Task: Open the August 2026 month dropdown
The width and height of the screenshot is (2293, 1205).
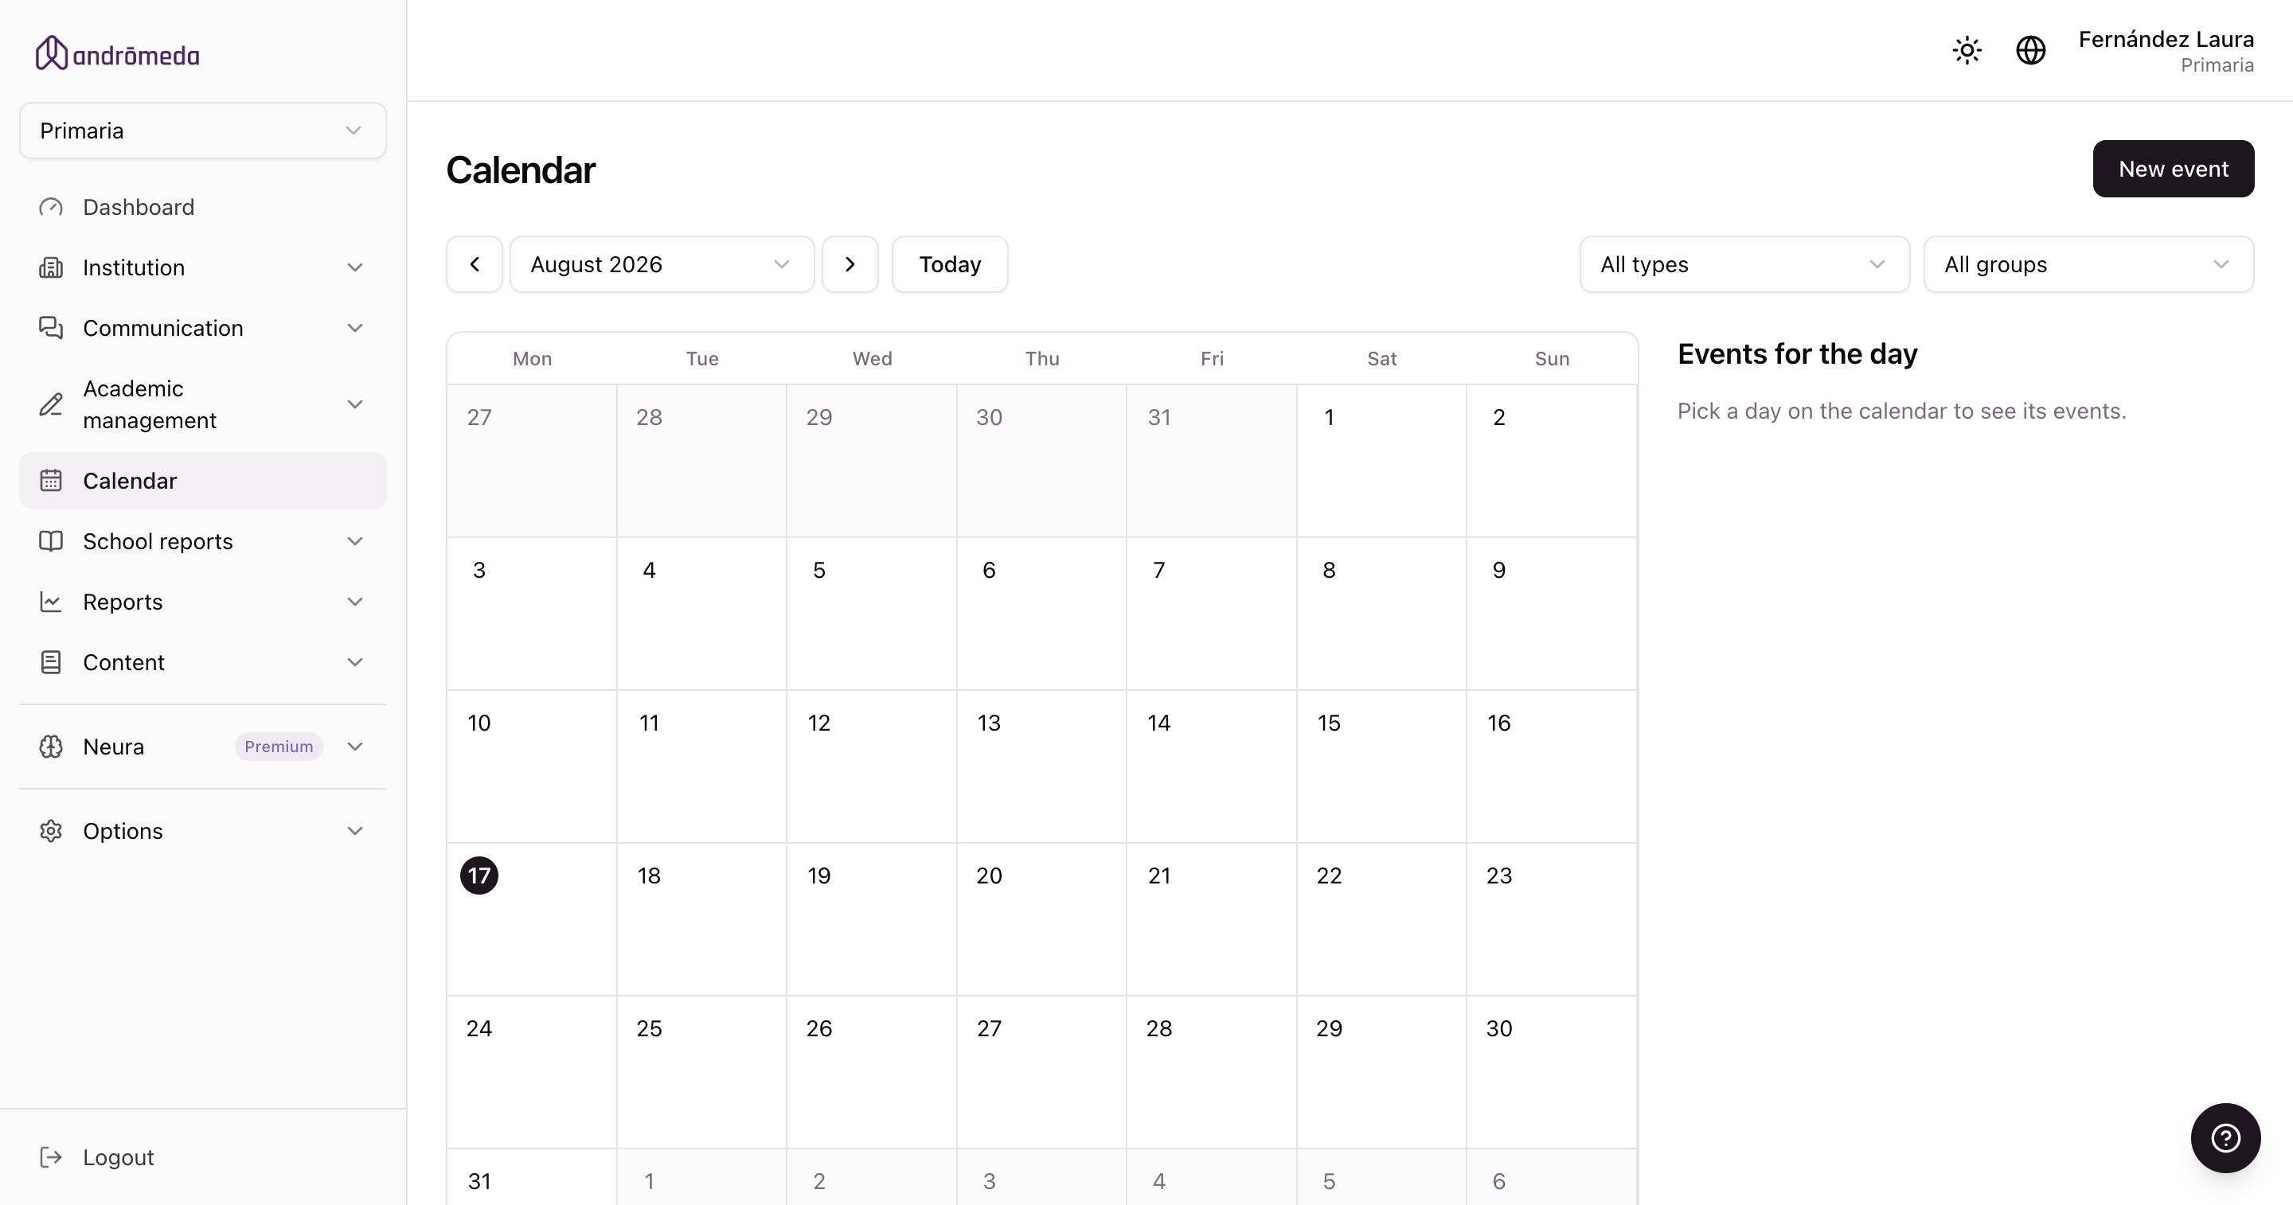Action: (662, 264)
